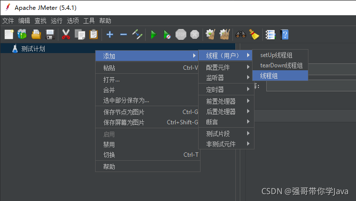
Task: Open the 工具 menu
Action: point(89,21)
